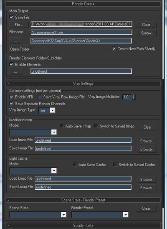167x229 pixels.
Task: Open the Render Preset dropdown
Action: [126, 214]
